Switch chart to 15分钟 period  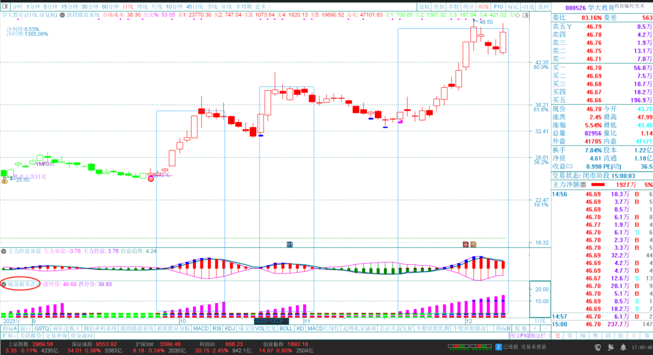[x=70, y=7]
